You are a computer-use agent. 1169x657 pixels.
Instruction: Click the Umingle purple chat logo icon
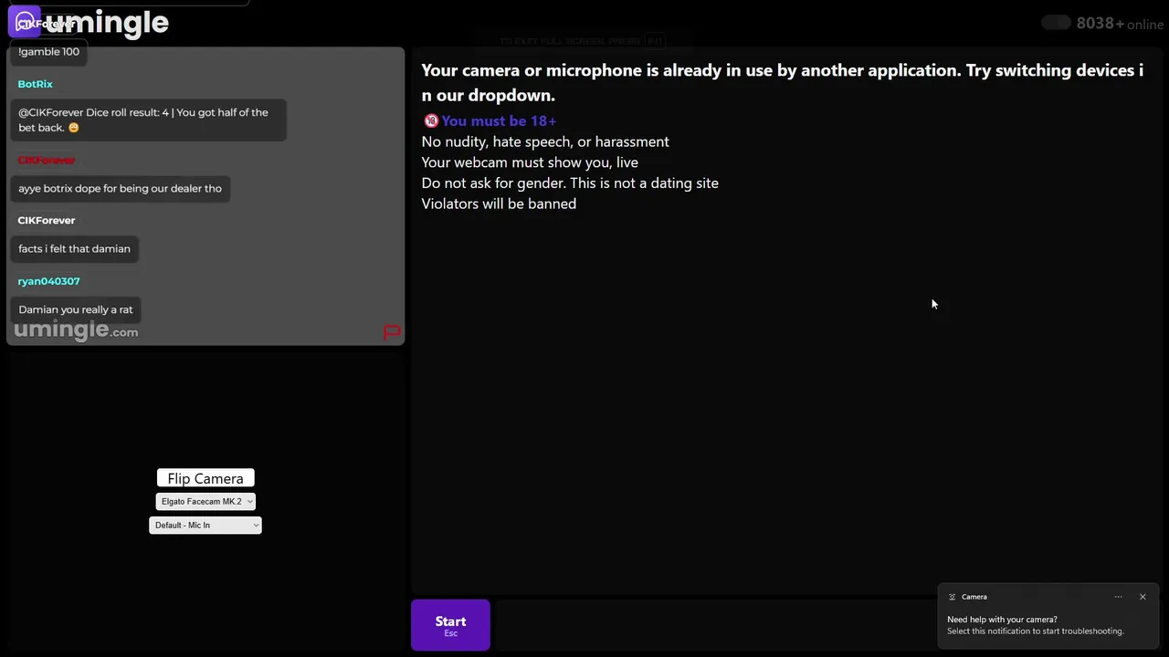(x=24, y=22)
